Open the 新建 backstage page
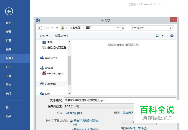188x130 pixels. click(8, 32)
